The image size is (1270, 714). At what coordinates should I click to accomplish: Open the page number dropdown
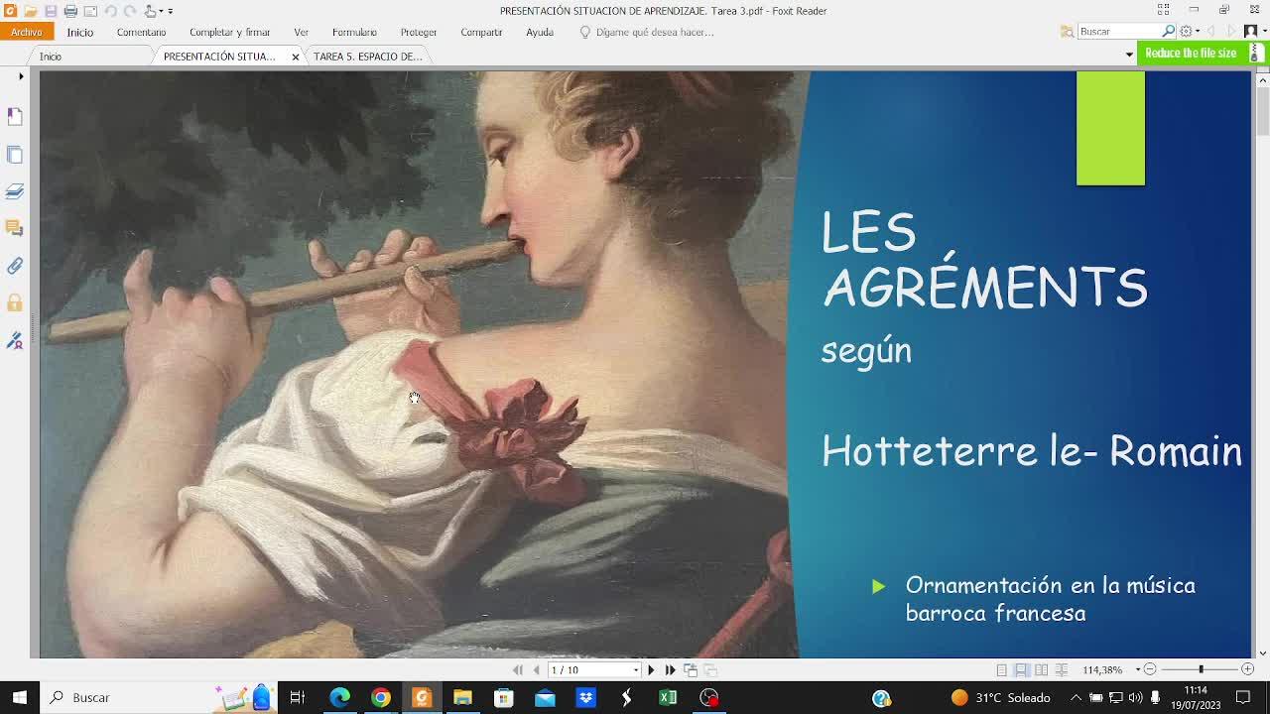coord(636,670)
